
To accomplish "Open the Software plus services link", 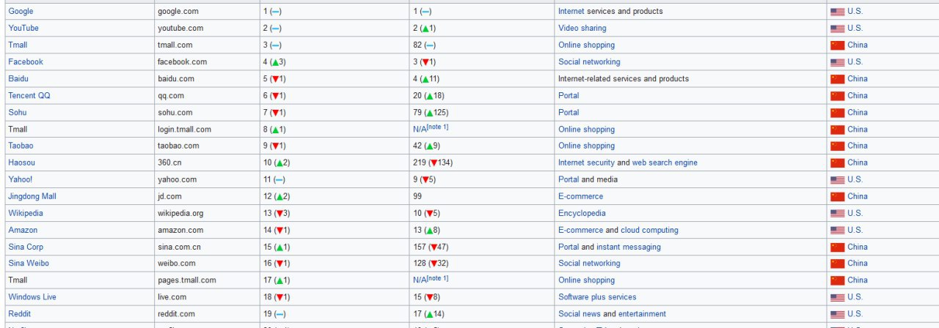I will point(597,297).
